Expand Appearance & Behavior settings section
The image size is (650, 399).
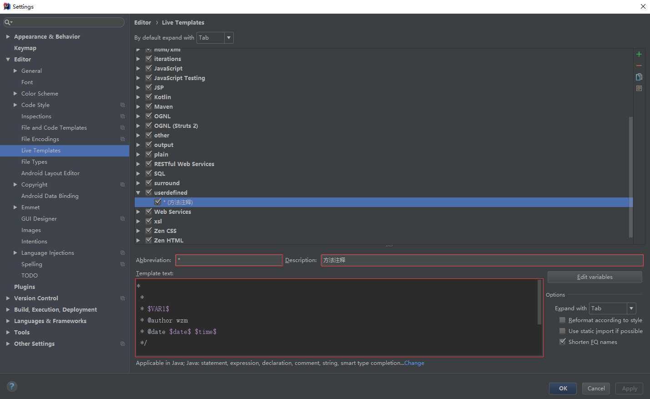8,37
